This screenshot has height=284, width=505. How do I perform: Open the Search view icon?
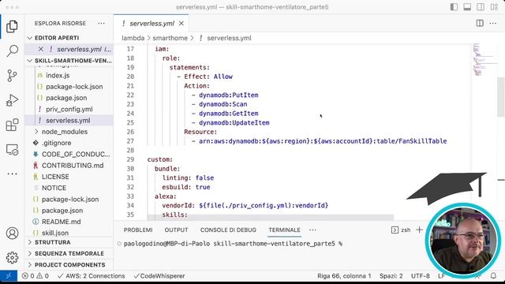(12, 50)
